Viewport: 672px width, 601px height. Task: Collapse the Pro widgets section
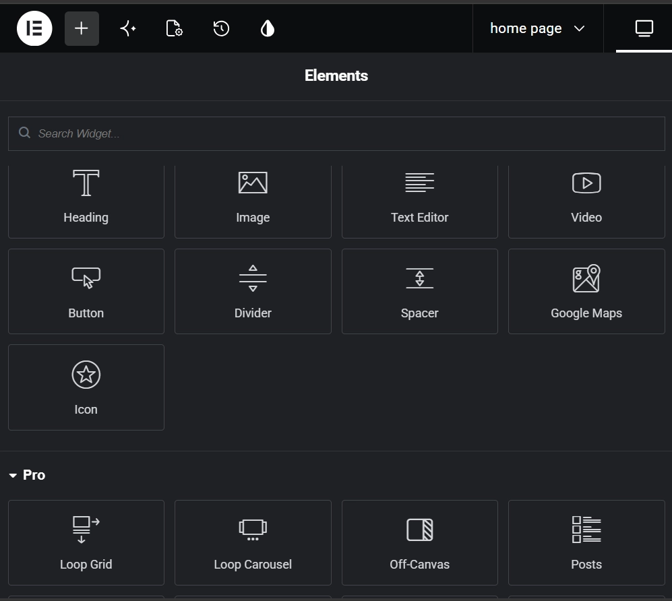[x=28, y=475]
